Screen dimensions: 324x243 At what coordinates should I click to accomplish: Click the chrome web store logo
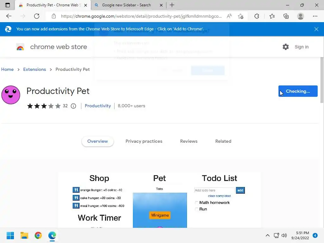click(x=20, y=47)
